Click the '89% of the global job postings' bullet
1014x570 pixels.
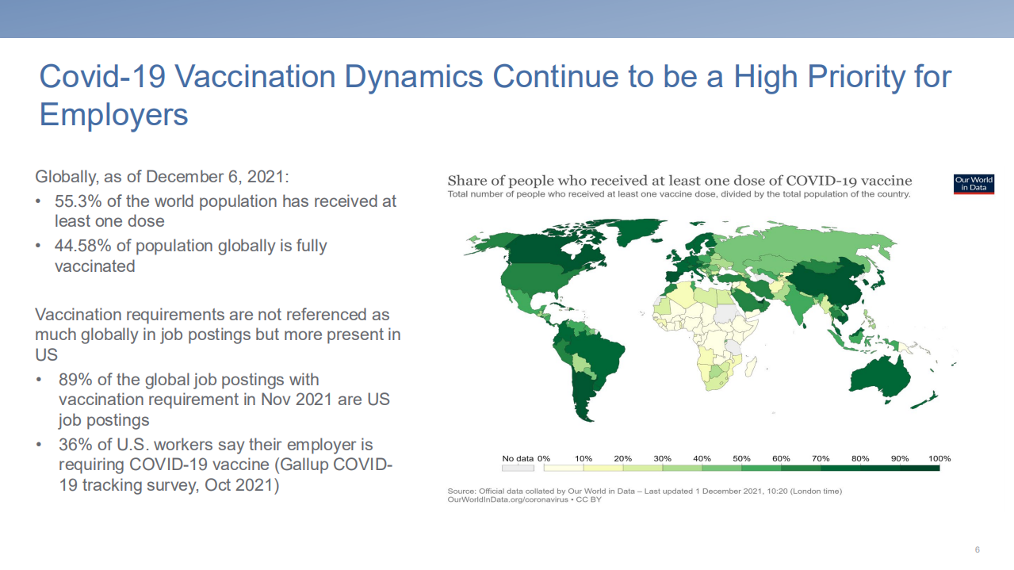224,400
